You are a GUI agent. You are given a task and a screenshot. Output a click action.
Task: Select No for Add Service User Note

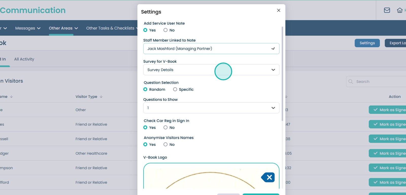tap(165, 30)
